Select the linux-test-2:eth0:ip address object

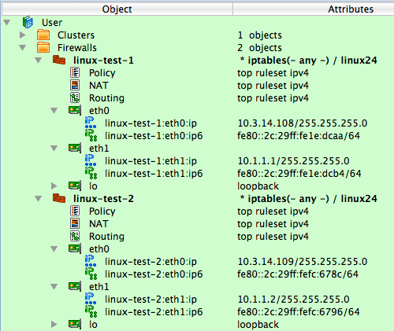[151, 262]
